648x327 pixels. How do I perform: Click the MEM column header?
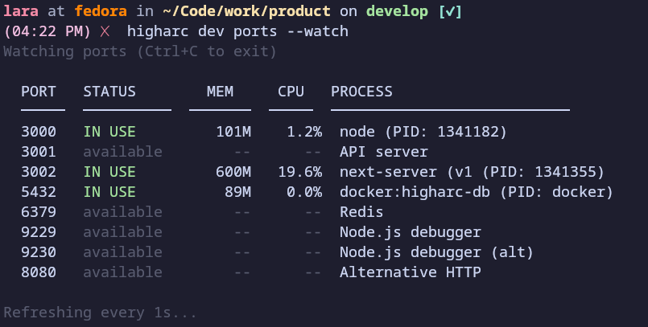220,92
